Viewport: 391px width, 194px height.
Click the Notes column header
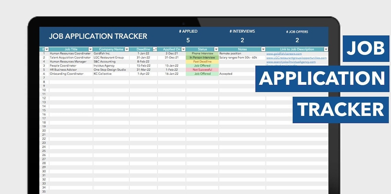pos(242,49)
